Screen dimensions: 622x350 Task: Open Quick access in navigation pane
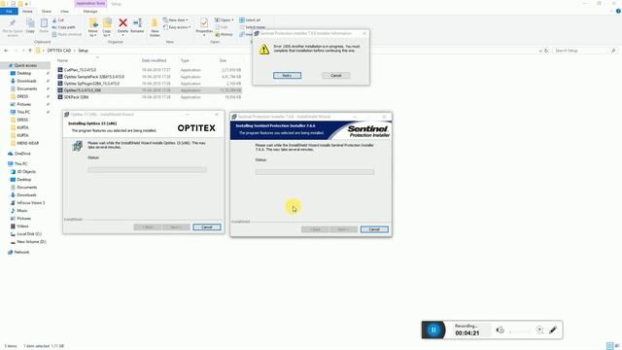pyautogui.click(x=25, y=65)
